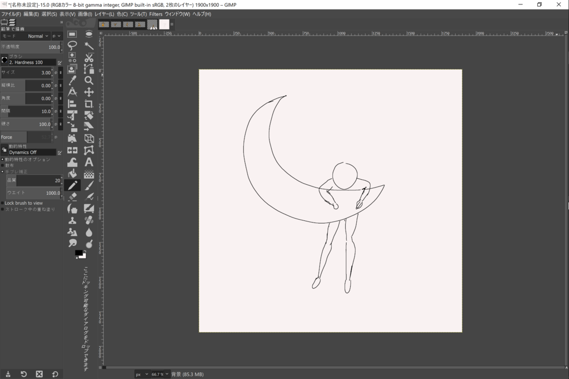
Task: Open the Filters menu
Action: [156, 14]
